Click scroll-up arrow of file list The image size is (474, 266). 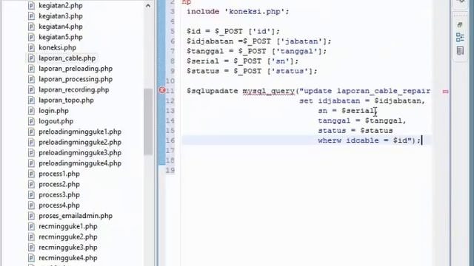(148, 5)
